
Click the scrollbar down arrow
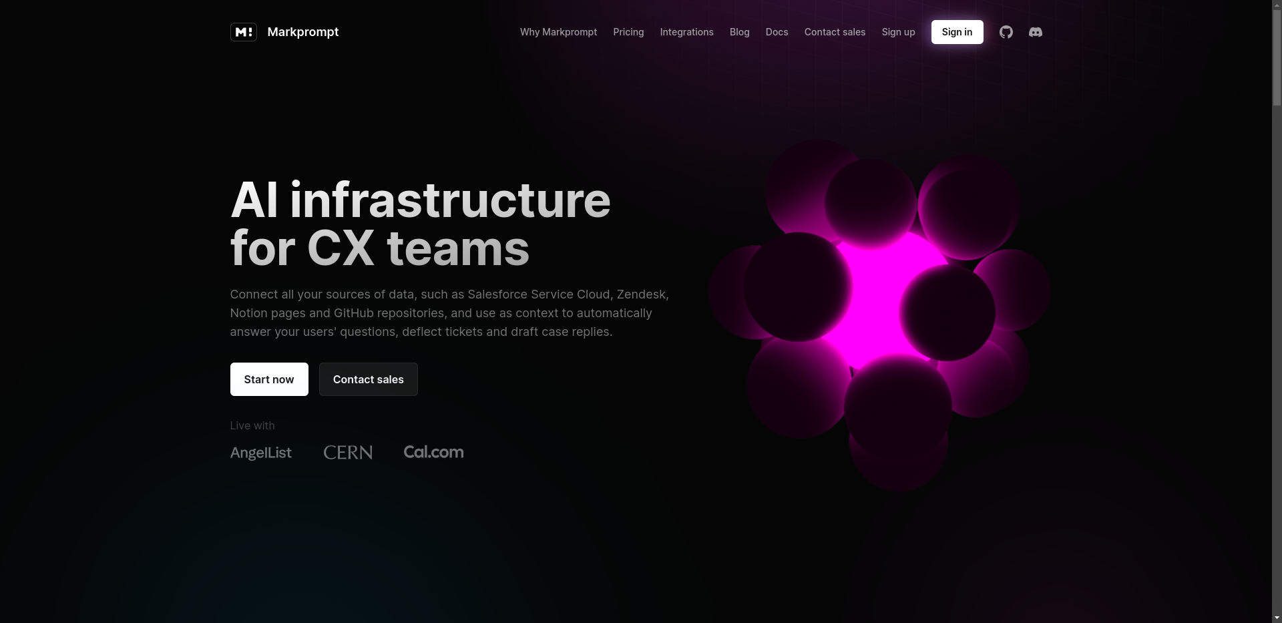click(1277, 618)
